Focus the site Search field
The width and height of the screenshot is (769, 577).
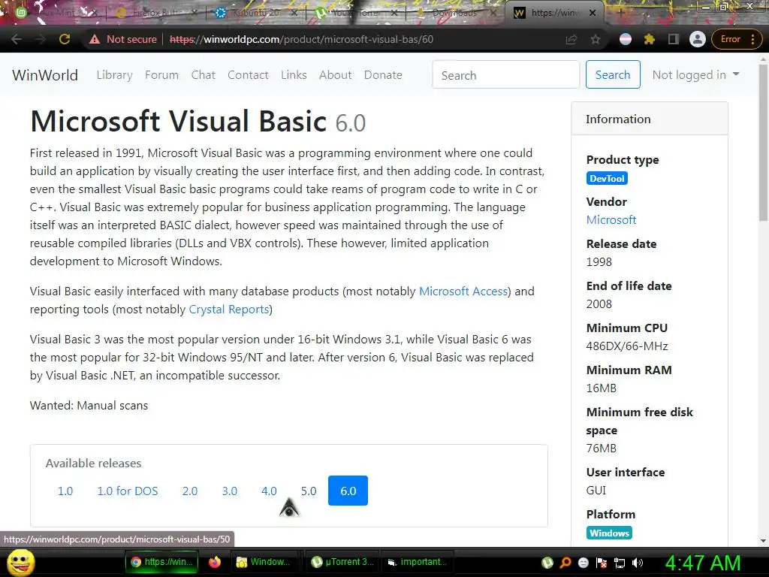(x=505, y=74)
